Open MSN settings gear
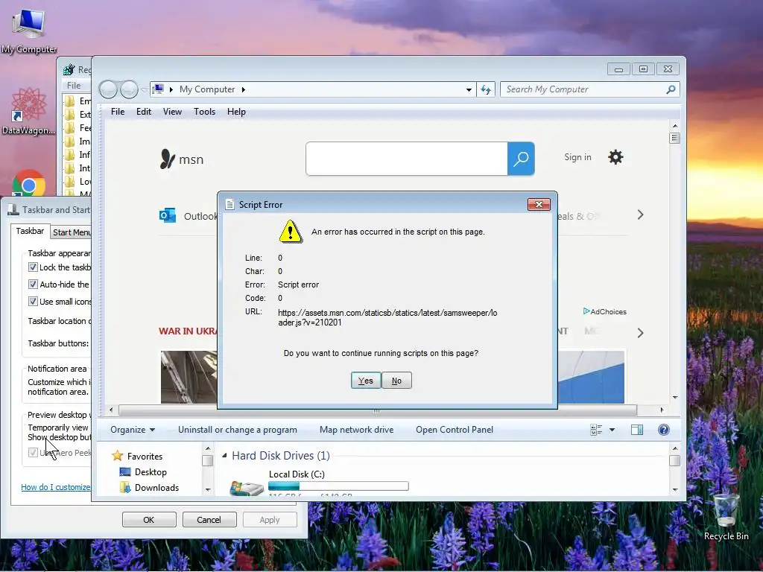This screenshot has height=572, width=763. click(615, 157)
